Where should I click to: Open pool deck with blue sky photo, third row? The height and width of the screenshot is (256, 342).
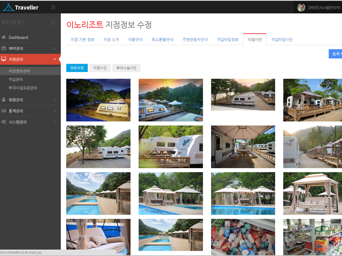98,194
